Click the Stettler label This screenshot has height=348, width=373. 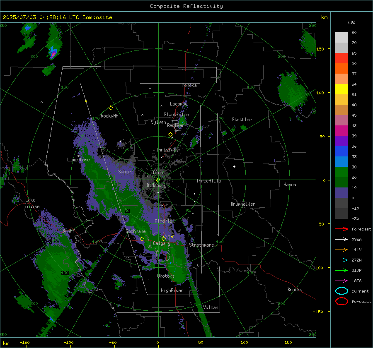click(x=242, y=120)
